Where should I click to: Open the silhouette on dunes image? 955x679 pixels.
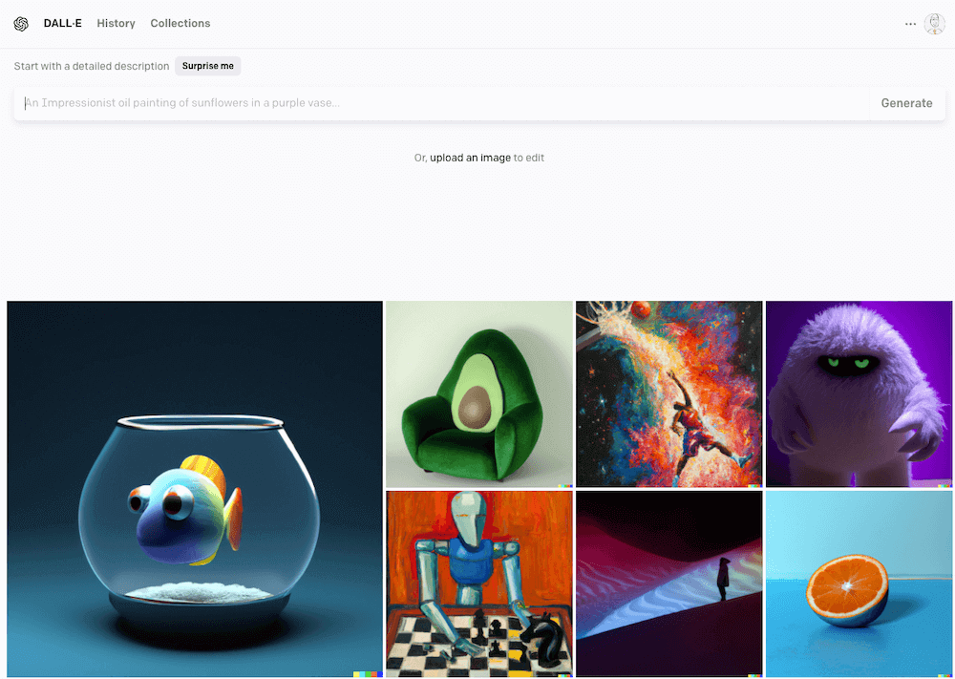[668, 584]
